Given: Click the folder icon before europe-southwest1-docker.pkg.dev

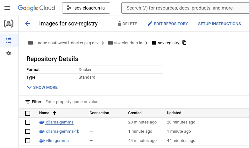Looking at the screenshot, I should [31, 43].
